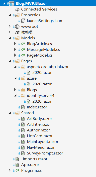
Task: Collapse the Models folder
Action: [x=10, y=38]
